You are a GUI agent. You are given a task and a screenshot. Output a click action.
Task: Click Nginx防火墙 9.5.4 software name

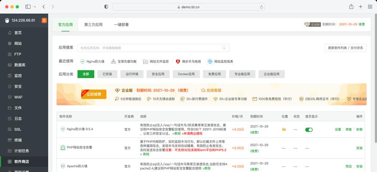pyautogui.click(x=80, y=129)
